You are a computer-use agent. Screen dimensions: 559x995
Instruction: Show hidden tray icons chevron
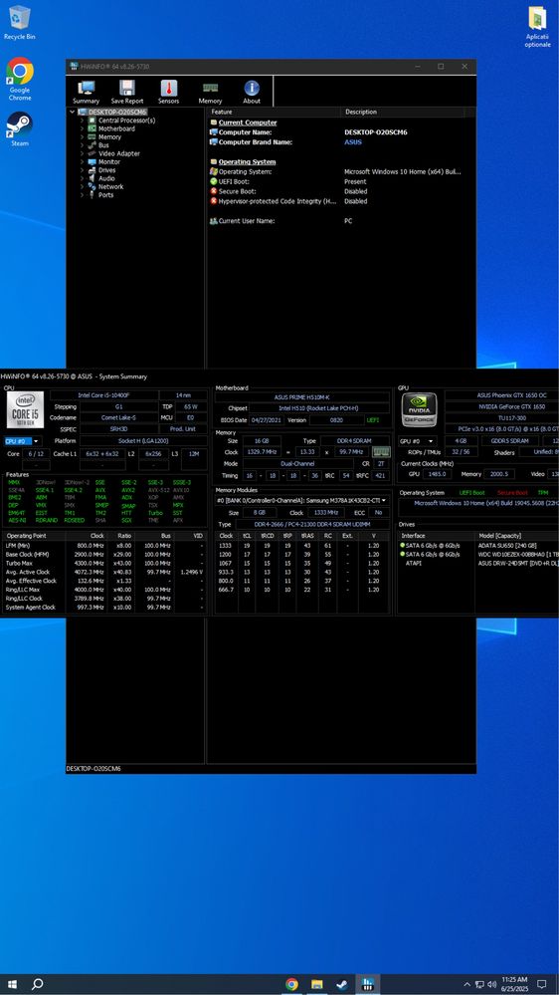pos(467,985)
